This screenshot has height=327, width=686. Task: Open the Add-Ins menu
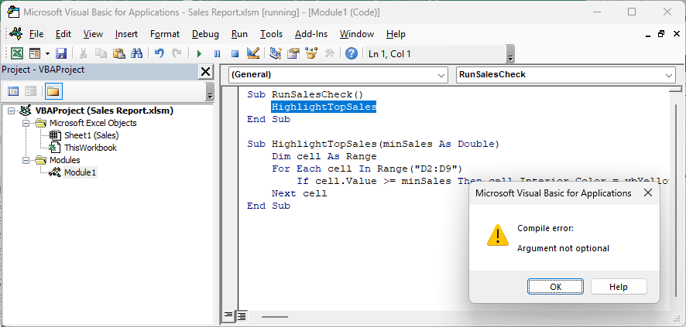[311, 34]
